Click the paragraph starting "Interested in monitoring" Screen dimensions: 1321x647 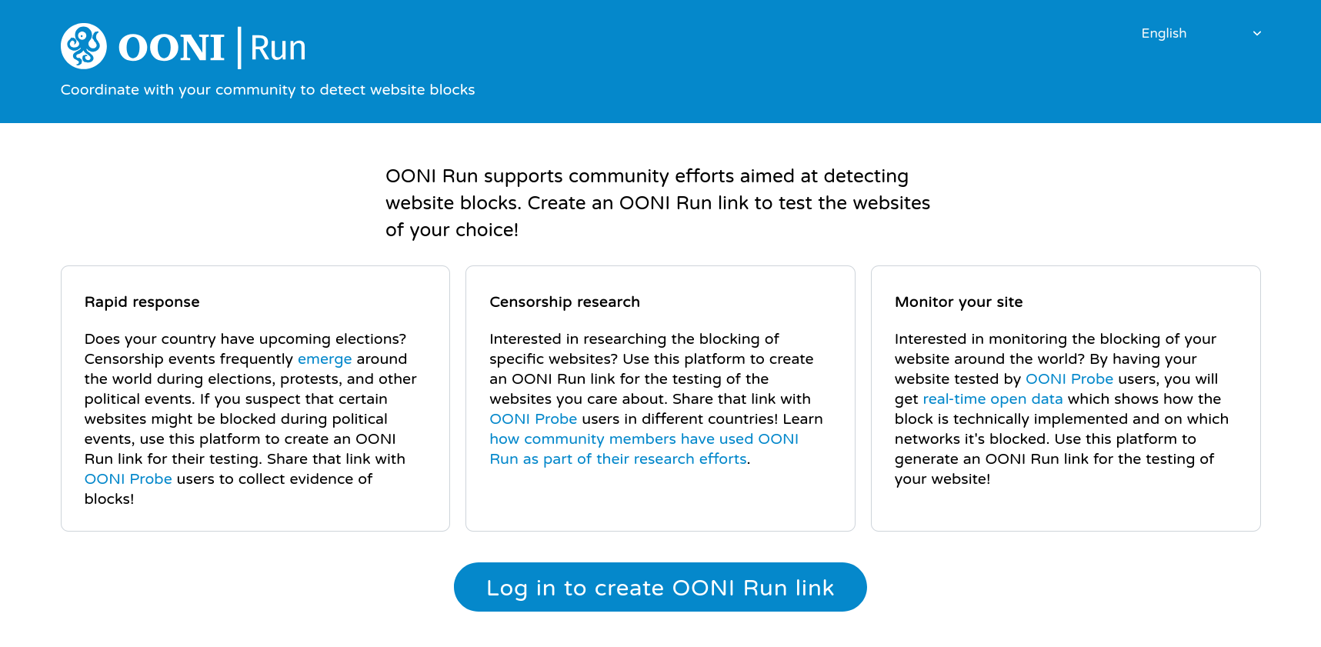[1060, 419]
